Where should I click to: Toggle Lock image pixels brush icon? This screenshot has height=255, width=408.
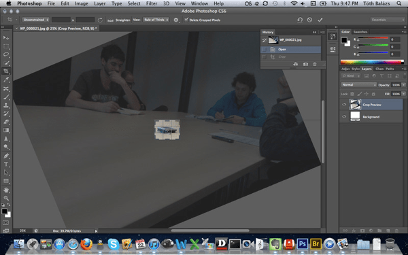(x=359, y=94)
